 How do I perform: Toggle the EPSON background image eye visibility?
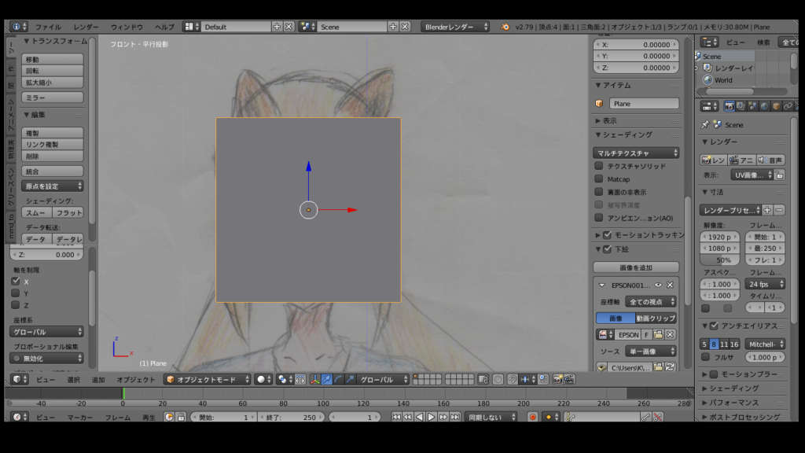click(x=658, y=285)
